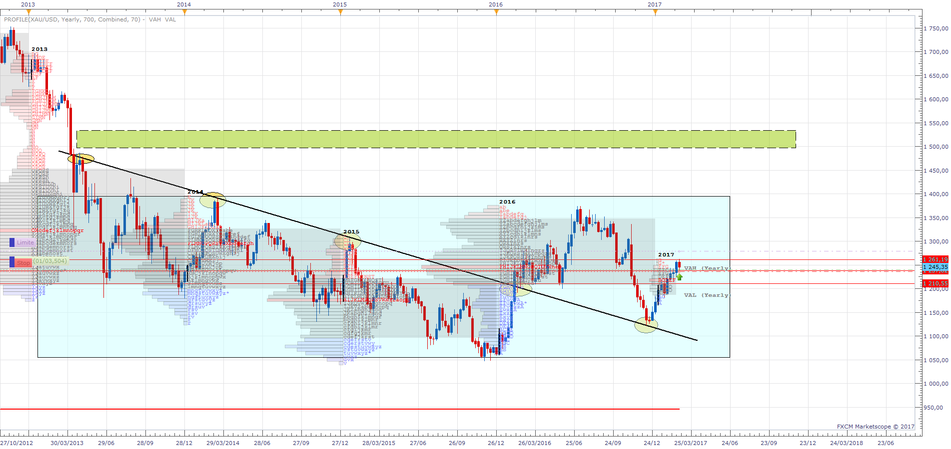Click the VAH (Yearly) line label
The height and width of the screenshot is (449, 951).
(707, 268)
